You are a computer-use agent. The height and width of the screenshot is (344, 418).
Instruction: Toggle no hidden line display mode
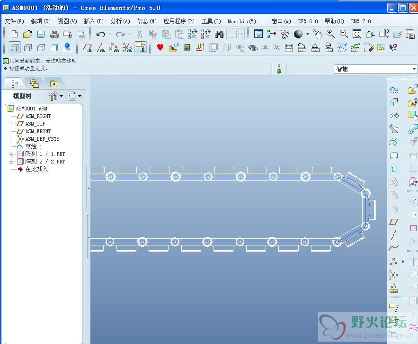(41, 47)
